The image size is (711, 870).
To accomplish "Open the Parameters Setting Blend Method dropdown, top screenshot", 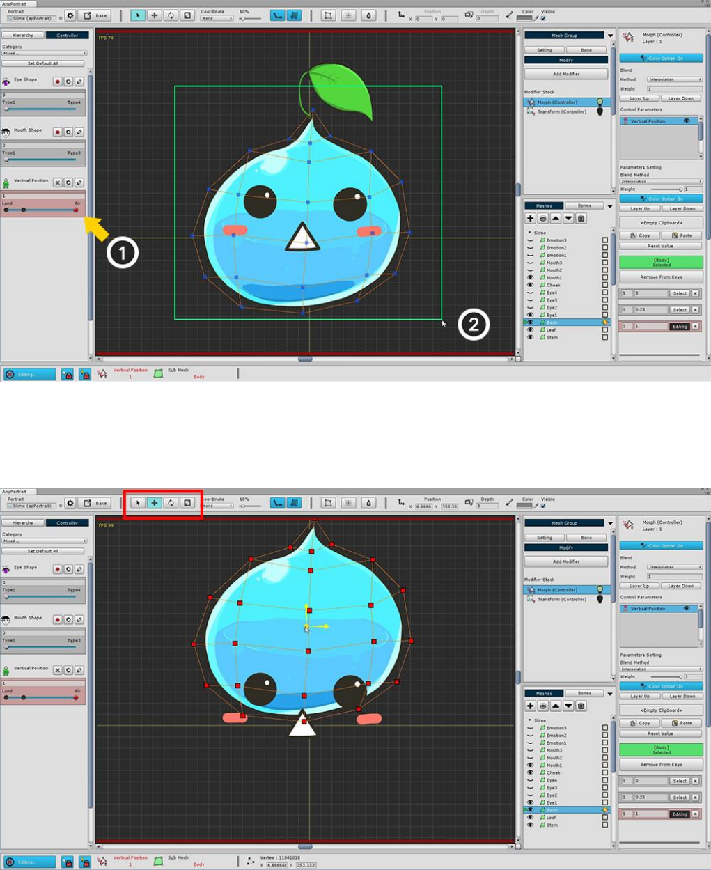I will coord(661,181).
